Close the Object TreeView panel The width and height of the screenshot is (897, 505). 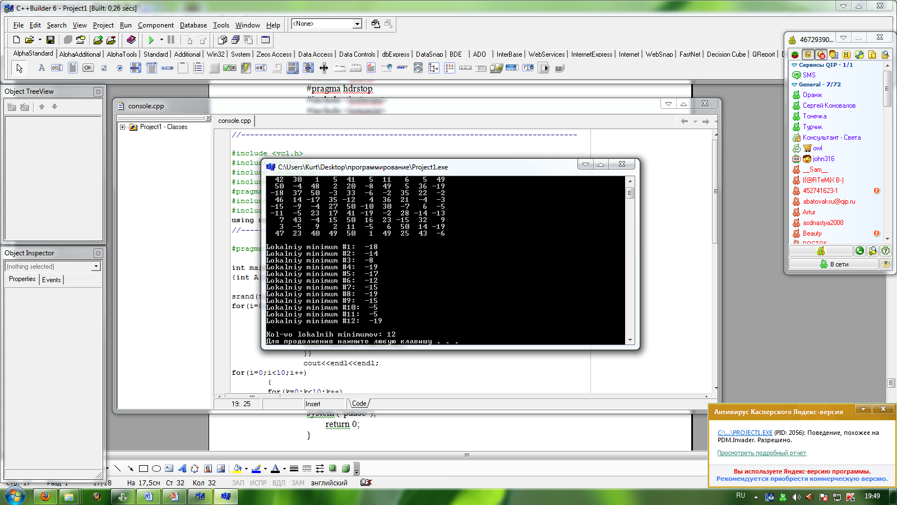[98, 91]
